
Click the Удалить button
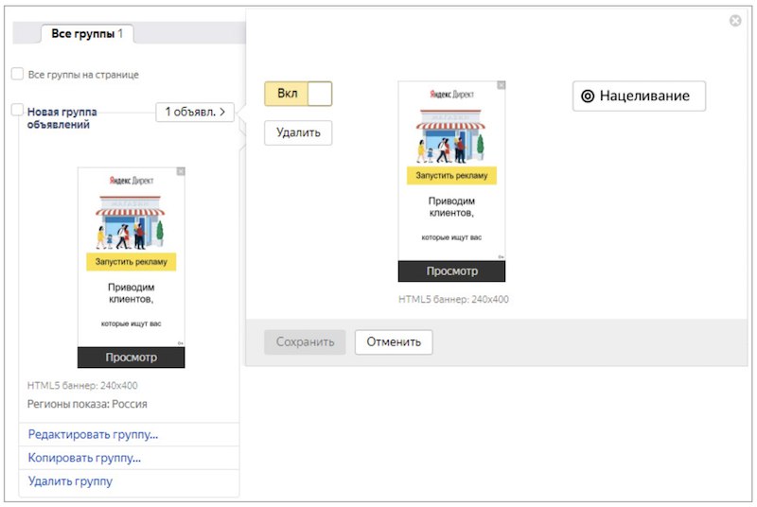pos(298,132)
